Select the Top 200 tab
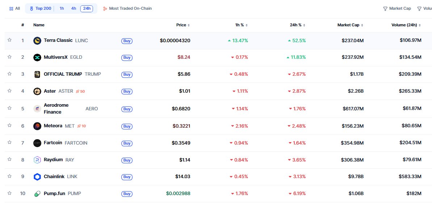The width and height of the screenshot is (432, 203). click(x=41, y=9)
